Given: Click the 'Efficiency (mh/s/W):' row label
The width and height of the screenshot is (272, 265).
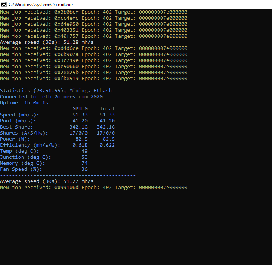Looking at the screenshot, I should tap(30, 145).
